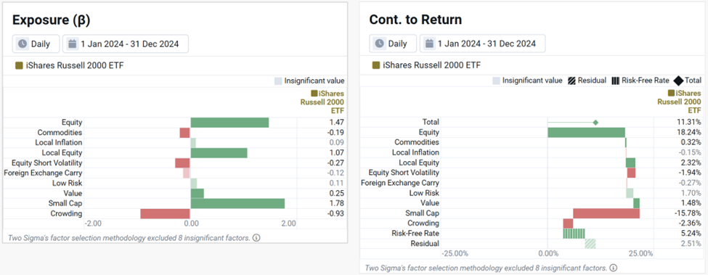The image size is (708, 275).
Task: Click info icon under Exposure chart footnote
Action: 256,237
